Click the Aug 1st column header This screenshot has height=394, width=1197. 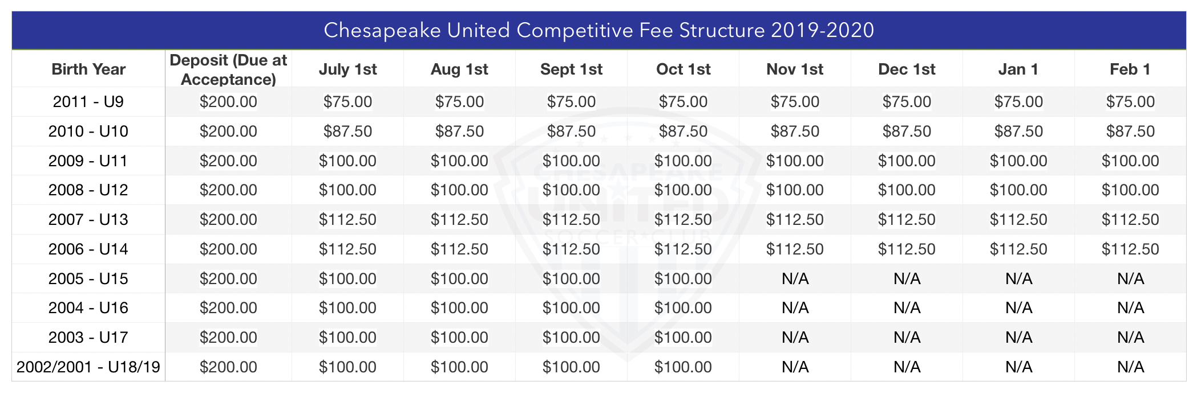[459, 69]
